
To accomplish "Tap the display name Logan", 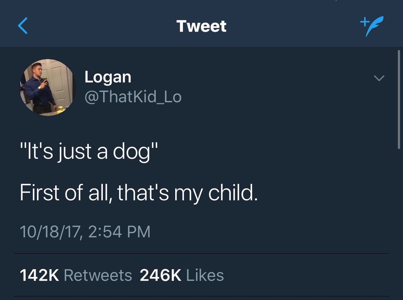I will tap(108, 77).
